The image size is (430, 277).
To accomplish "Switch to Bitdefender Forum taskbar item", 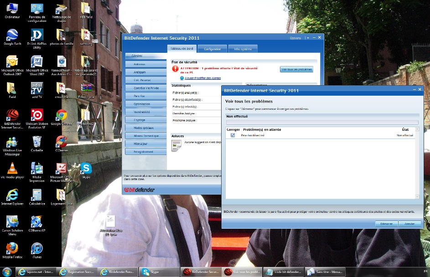I will click(118, 272).
